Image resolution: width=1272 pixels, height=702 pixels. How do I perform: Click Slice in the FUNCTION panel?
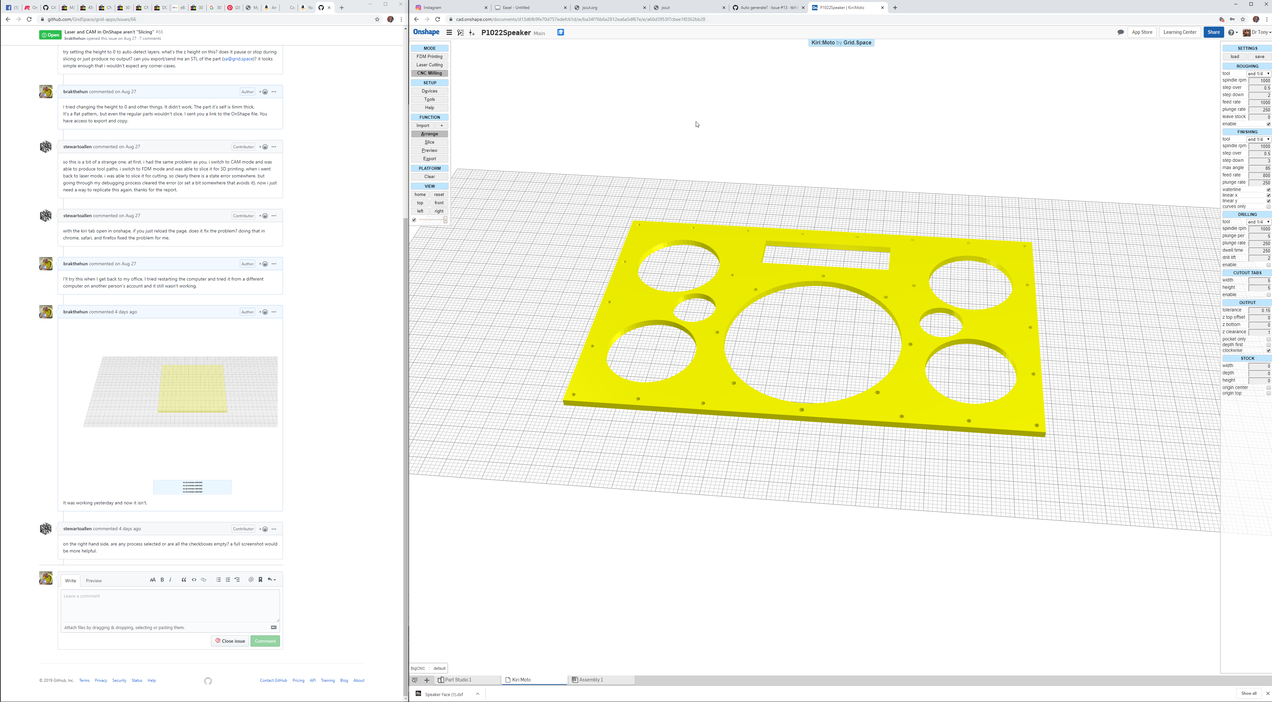click(429, 142)
